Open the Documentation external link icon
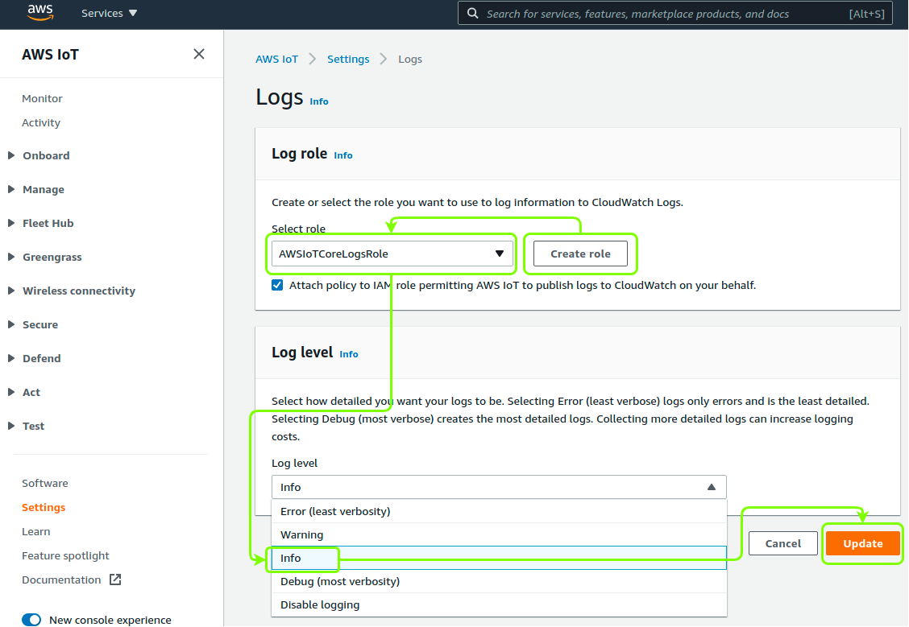This screenshot has height=627, width=909. point(115,580)
